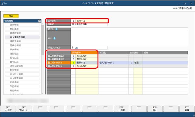Select 基本情報 in the information list
Viewport: 195px width, 117px height.
pos(22,25)
